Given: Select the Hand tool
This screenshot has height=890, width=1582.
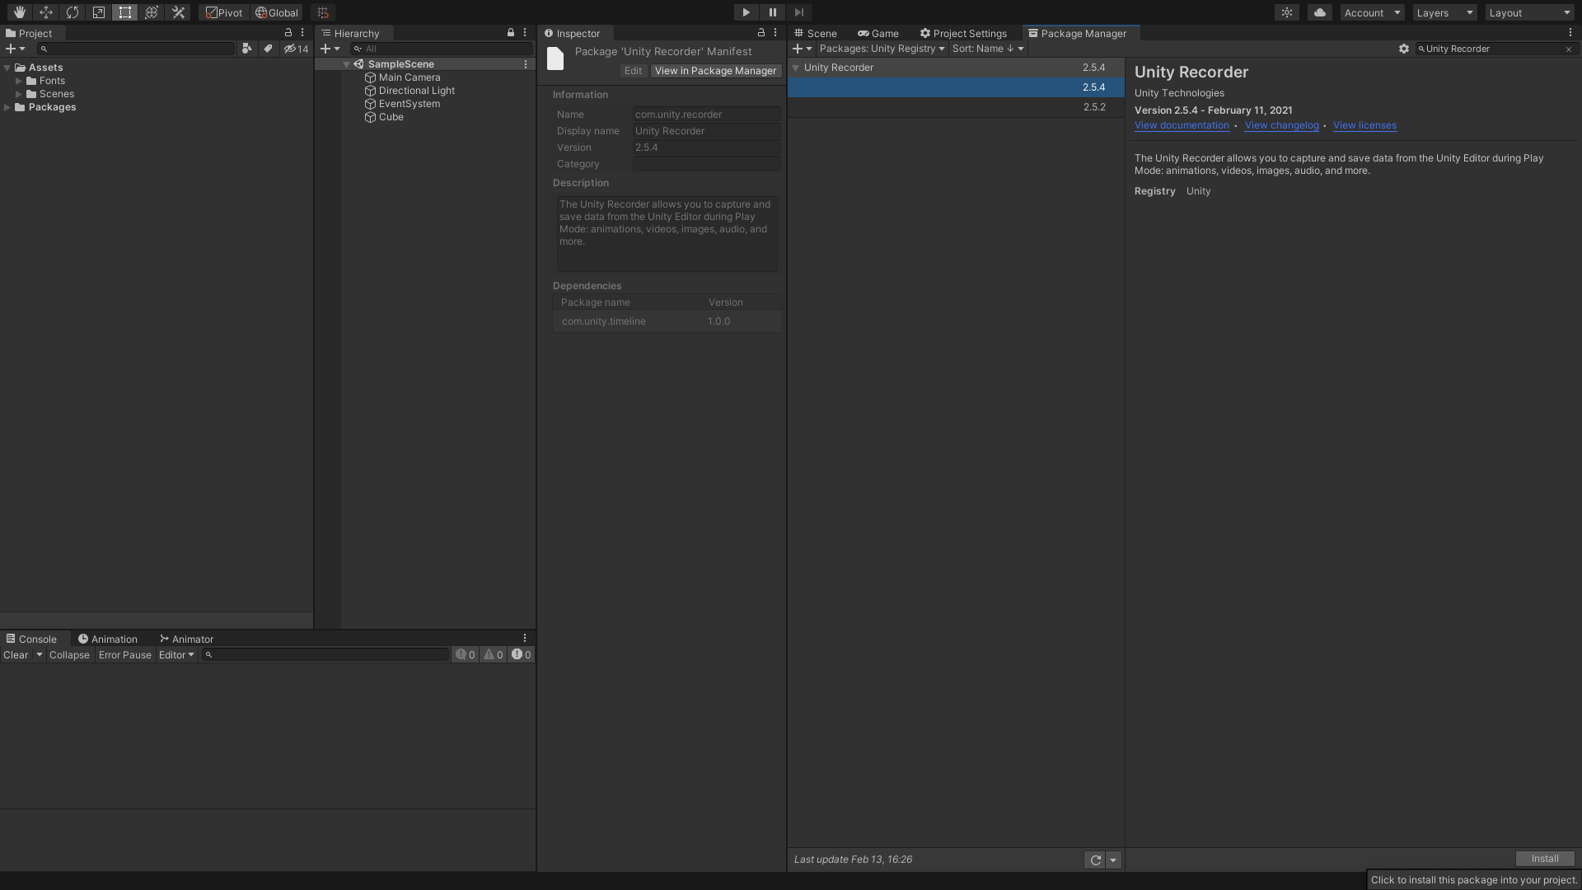Looking at the screenshot, I should click(x=19, y=12).
